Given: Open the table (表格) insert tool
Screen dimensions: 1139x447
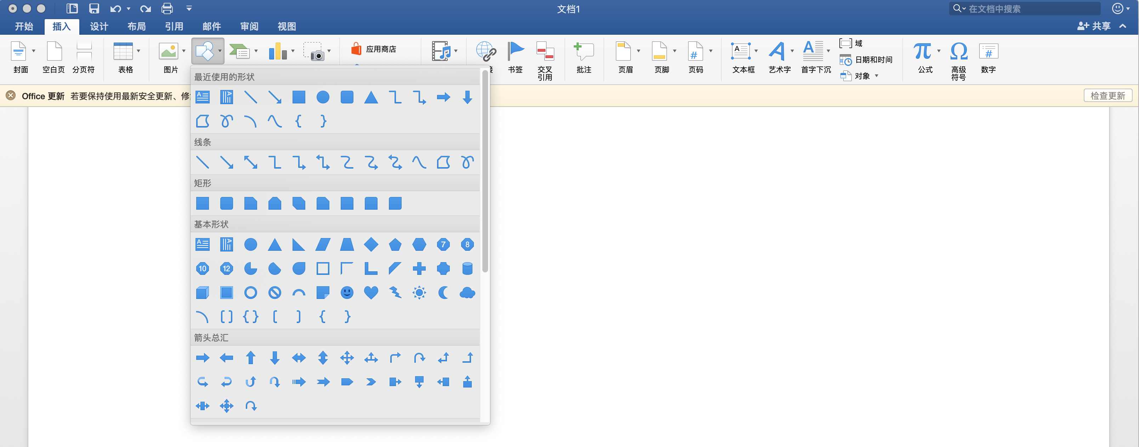Looking at the screenshot, I should click(123, 51).
